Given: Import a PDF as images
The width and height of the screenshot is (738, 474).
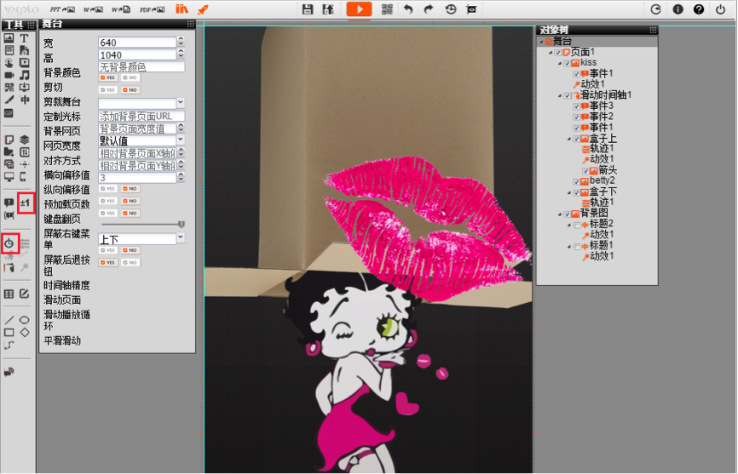Looking at the screenshot, I should coord(152,9).
